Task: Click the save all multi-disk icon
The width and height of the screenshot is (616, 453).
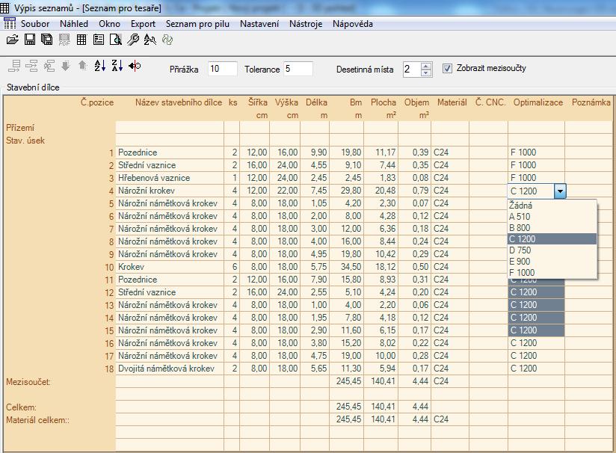Action: (47, 40)
